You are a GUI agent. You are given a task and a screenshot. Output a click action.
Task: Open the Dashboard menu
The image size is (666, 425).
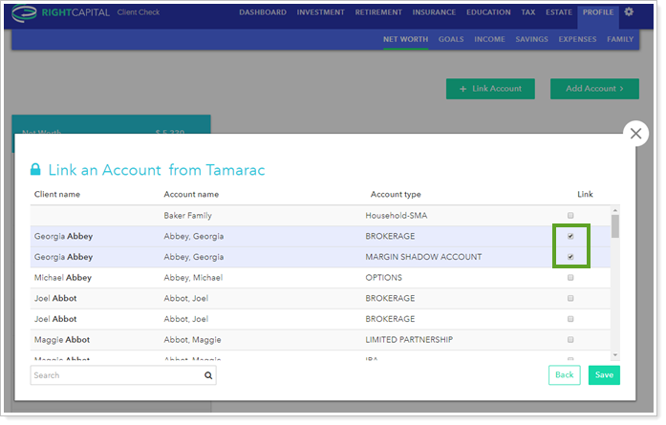pyautogui.click(x=262, y=12)
